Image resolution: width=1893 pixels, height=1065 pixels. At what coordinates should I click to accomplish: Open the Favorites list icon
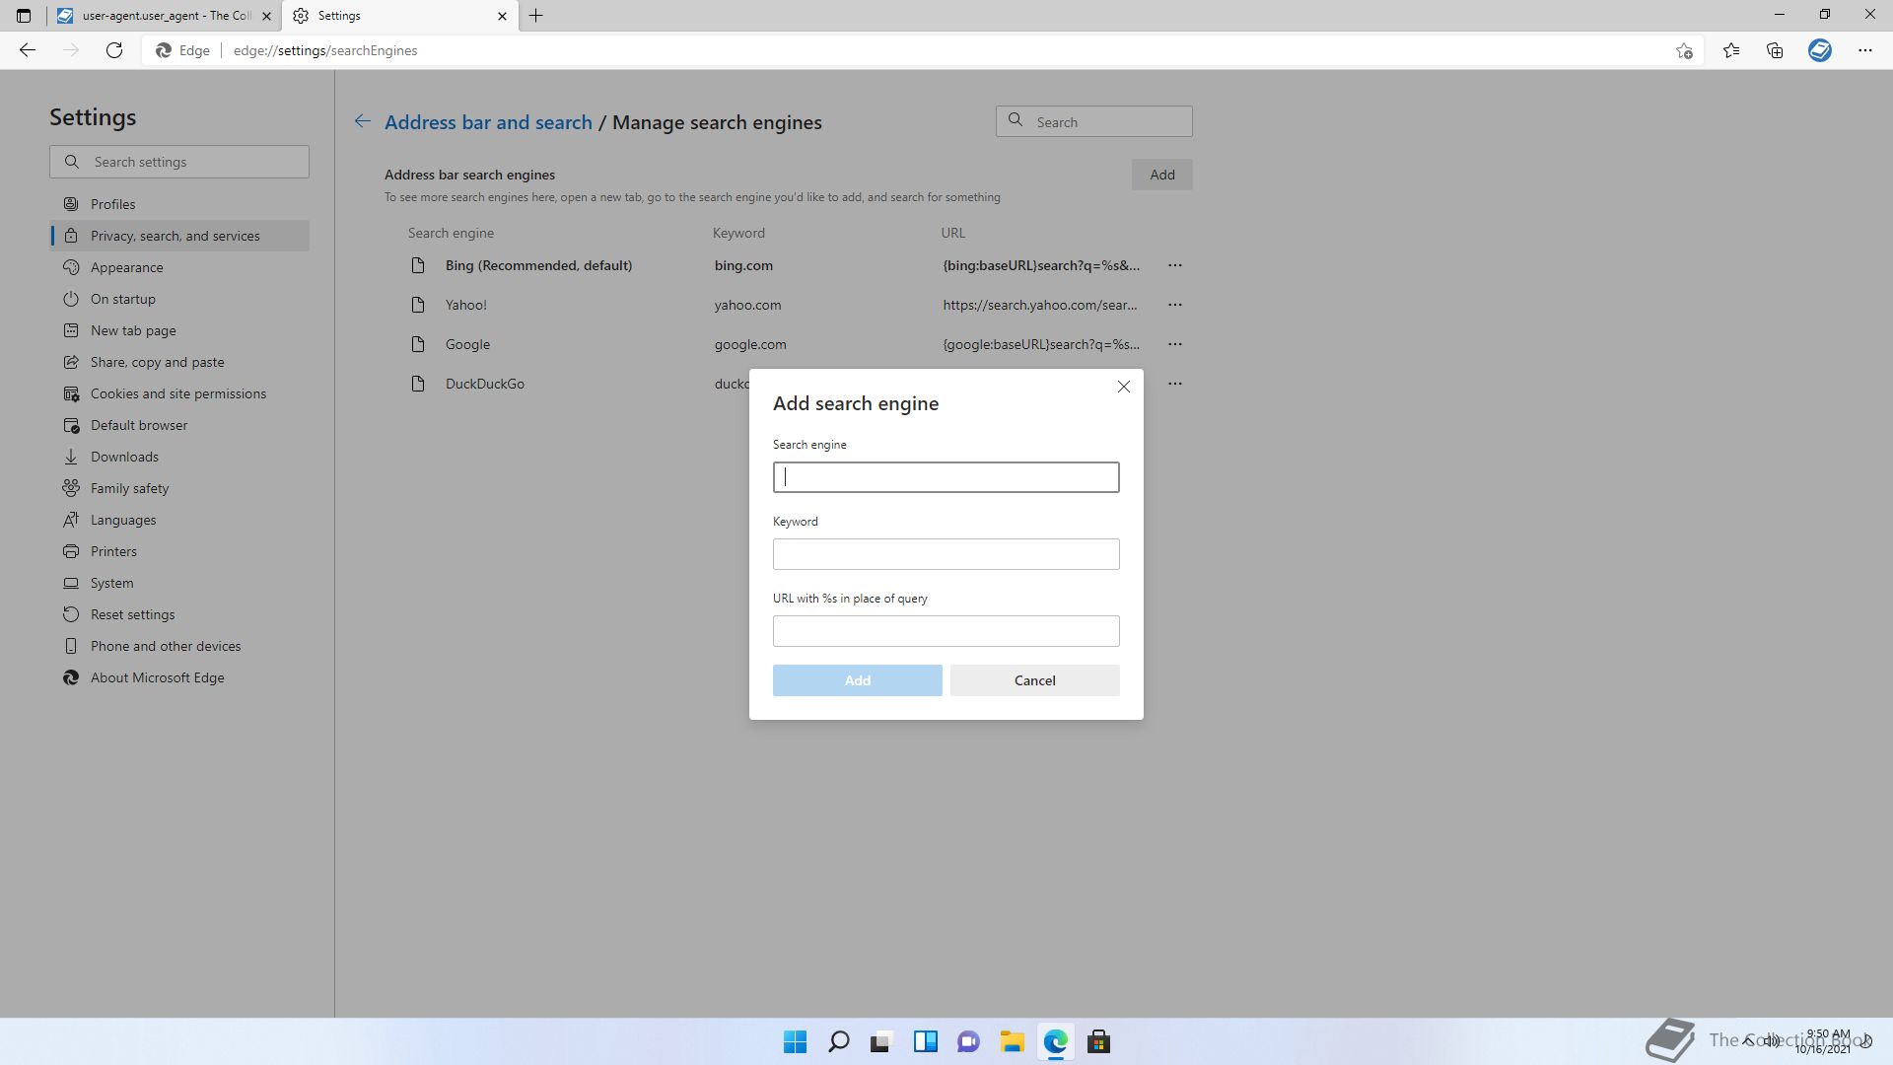click(x=1731, y=50)
